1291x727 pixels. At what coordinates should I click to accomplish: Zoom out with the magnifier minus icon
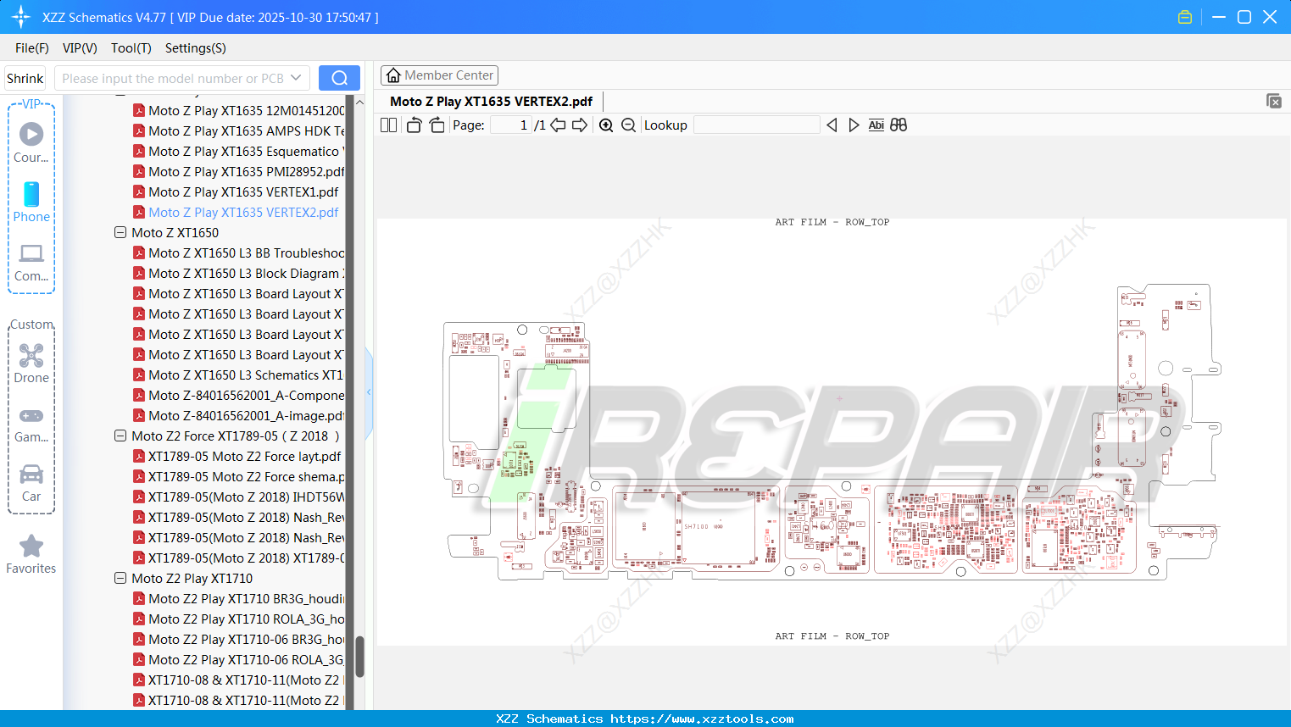[628, 125]
